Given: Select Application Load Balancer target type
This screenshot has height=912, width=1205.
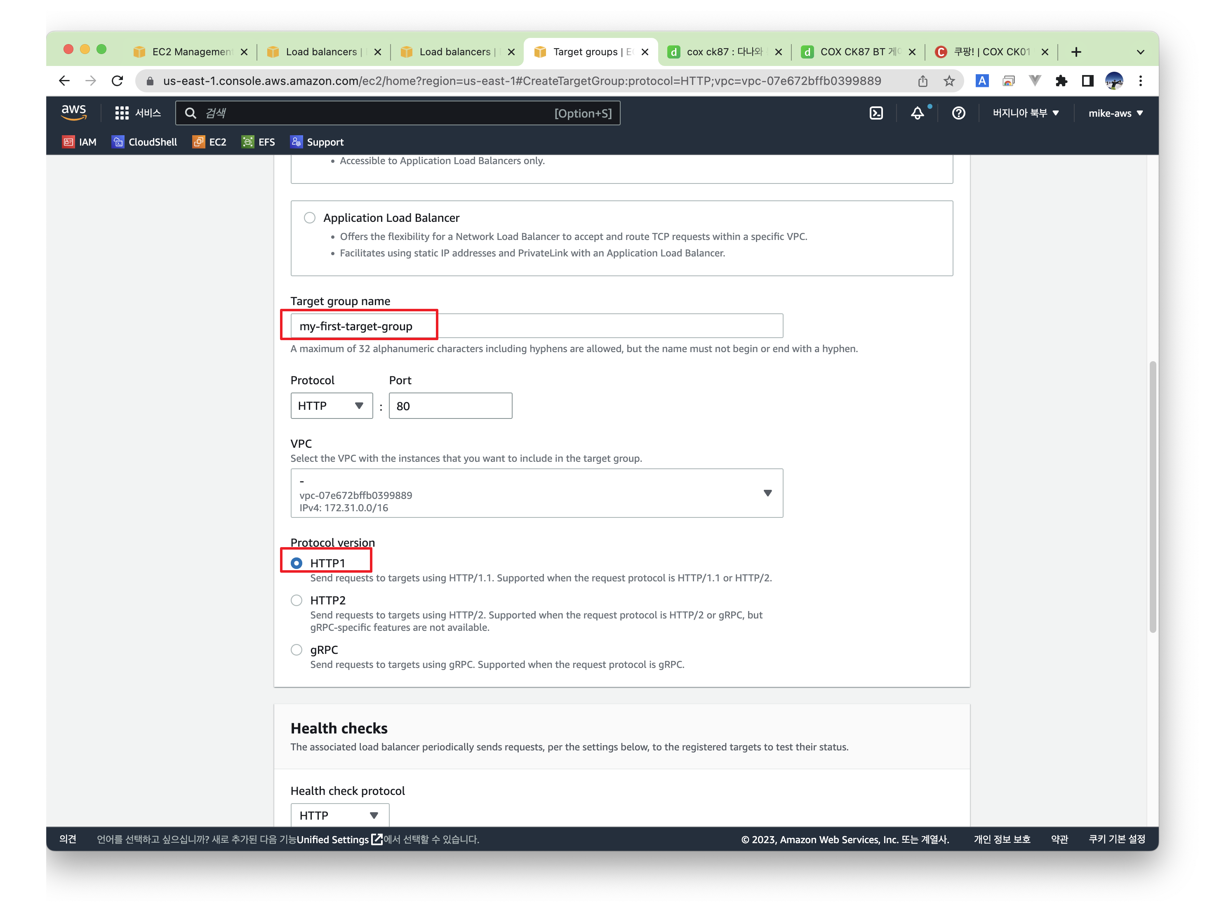Looking at the screenshot, I should click(x=309, y=218).
